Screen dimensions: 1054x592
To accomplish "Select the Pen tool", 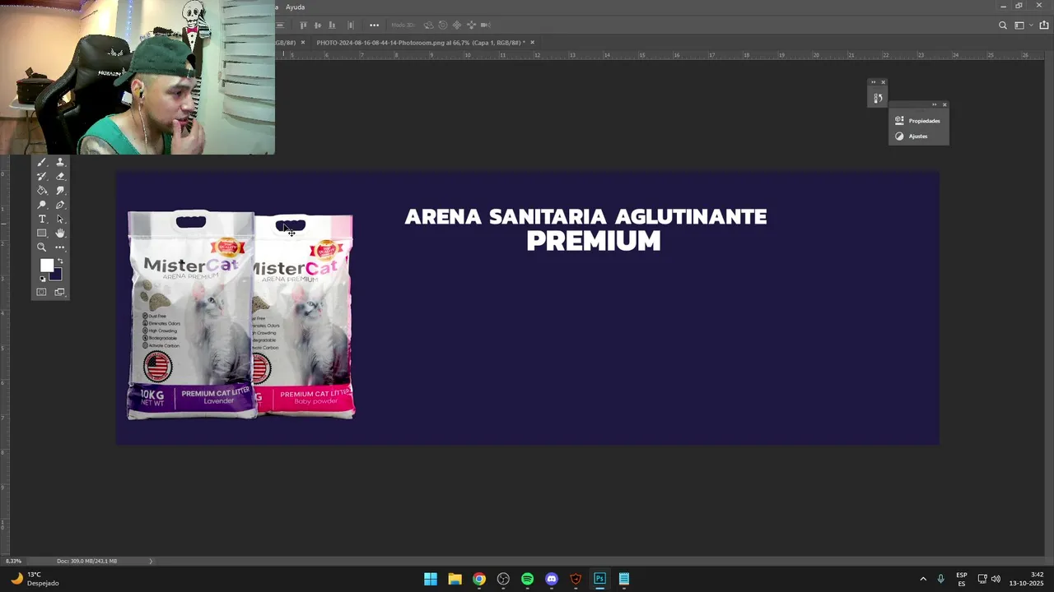I will tap(60, 205).
